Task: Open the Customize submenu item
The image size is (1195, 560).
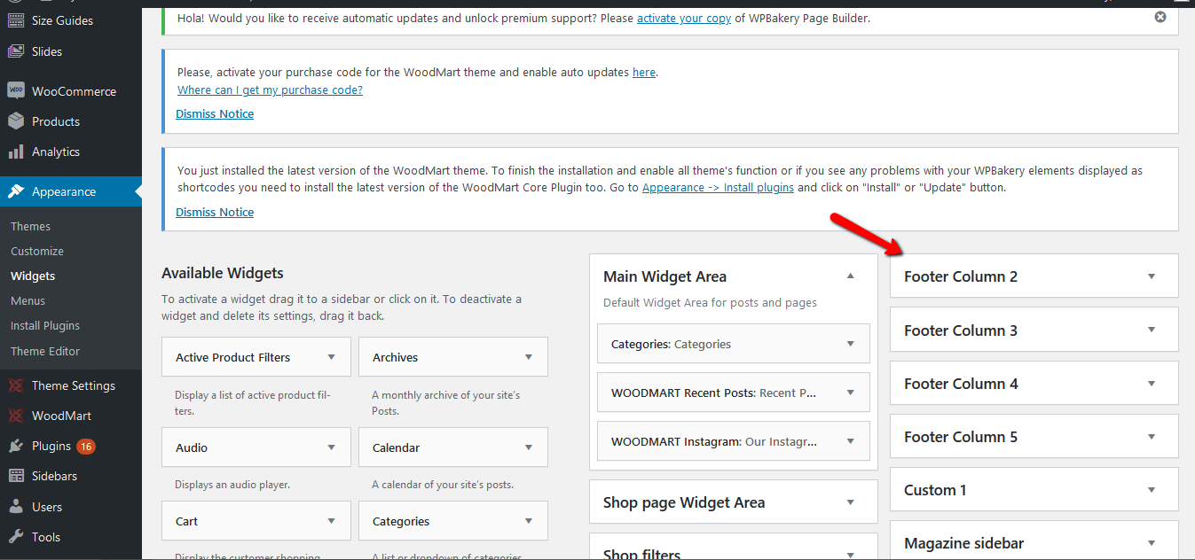Action: point(37,251)
